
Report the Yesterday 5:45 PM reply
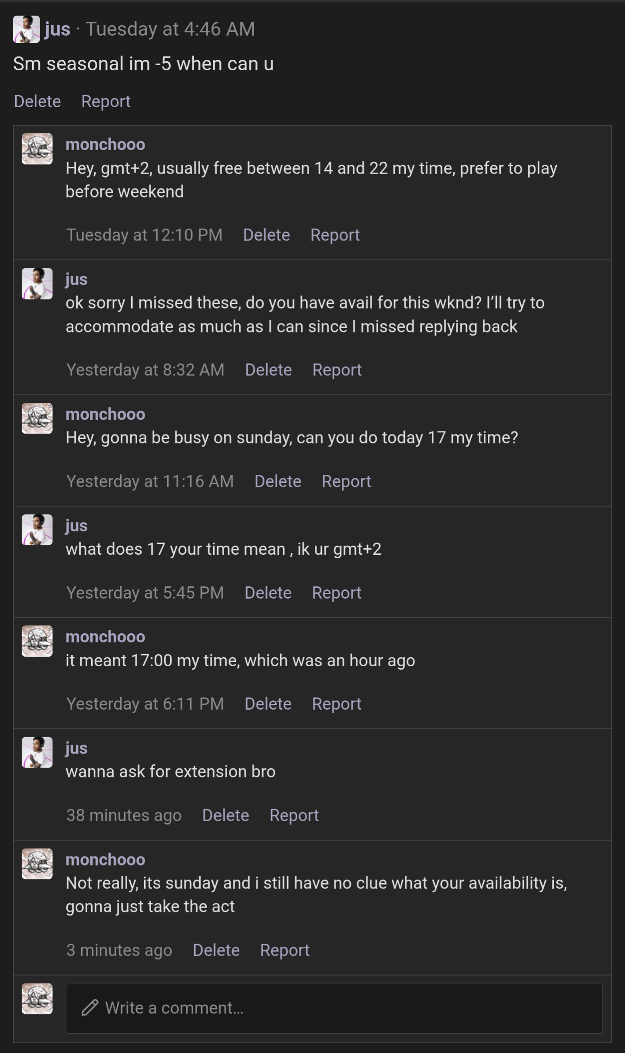pos(336,593)
